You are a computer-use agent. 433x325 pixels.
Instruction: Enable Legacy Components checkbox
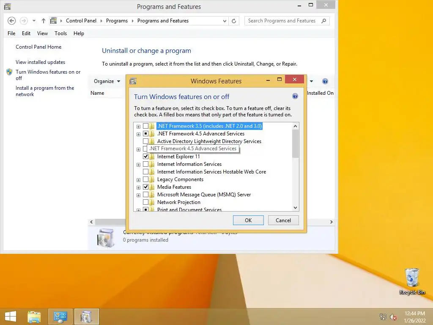tap(145, 179)
